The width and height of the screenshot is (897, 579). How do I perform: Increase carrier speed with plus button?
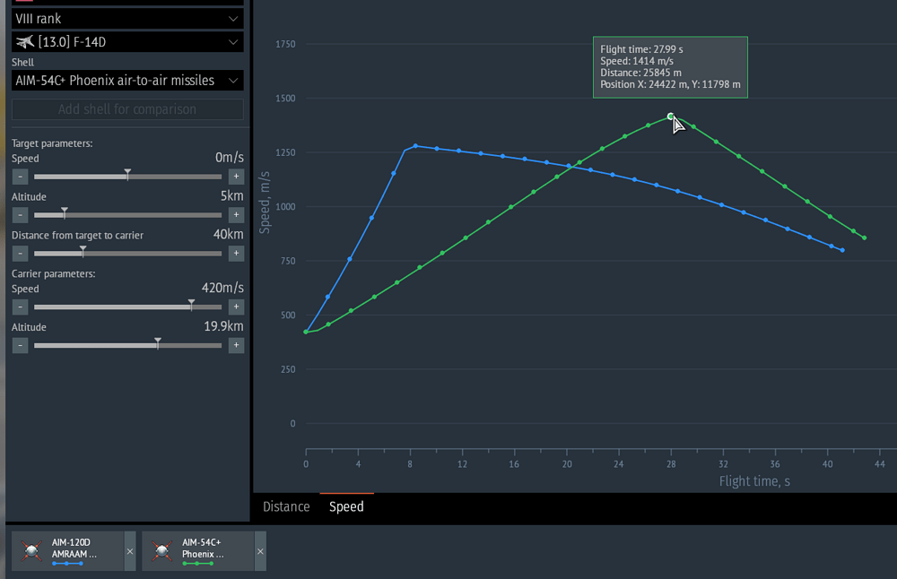pos(236,307)
